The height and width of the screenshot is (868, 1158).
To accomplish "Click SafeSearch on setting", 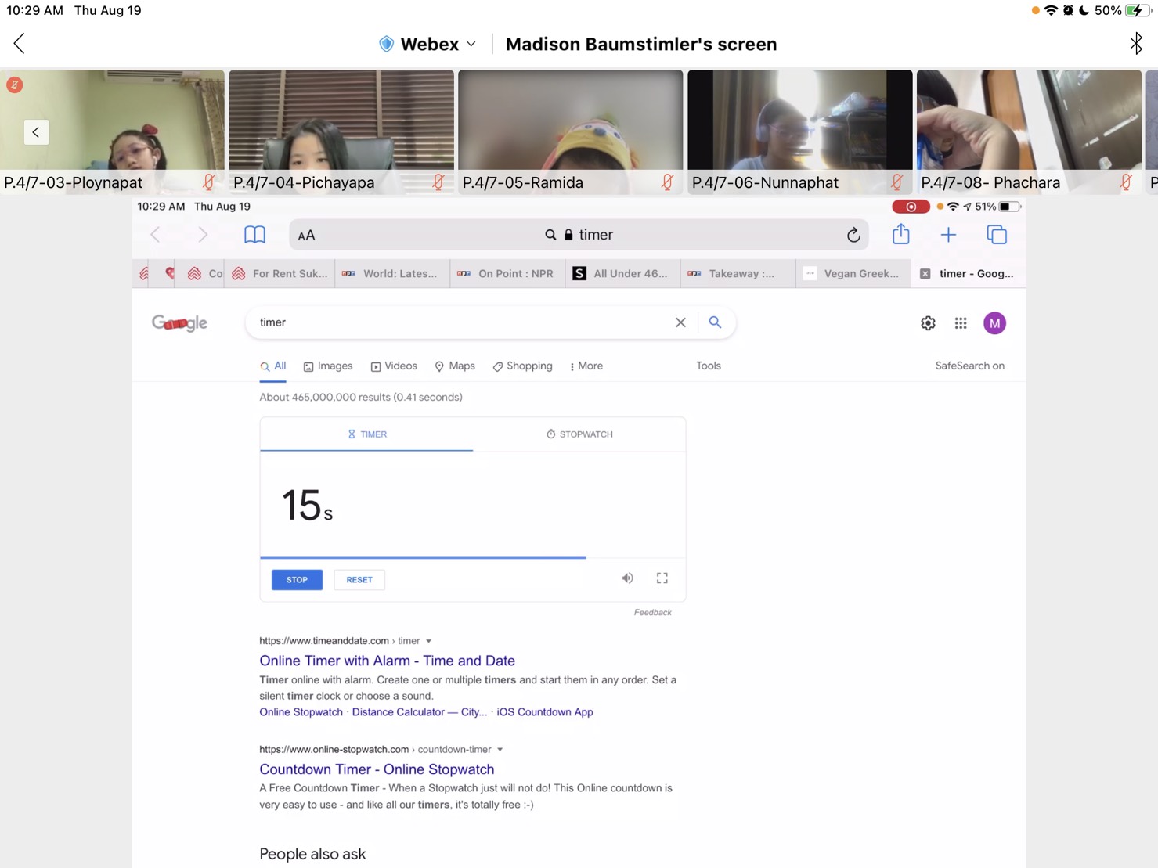I will (969, 366).
